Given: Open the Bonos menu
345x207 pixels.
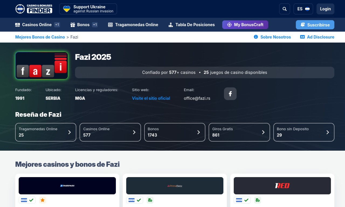Looking at the screenshot, I should (83, 25).
